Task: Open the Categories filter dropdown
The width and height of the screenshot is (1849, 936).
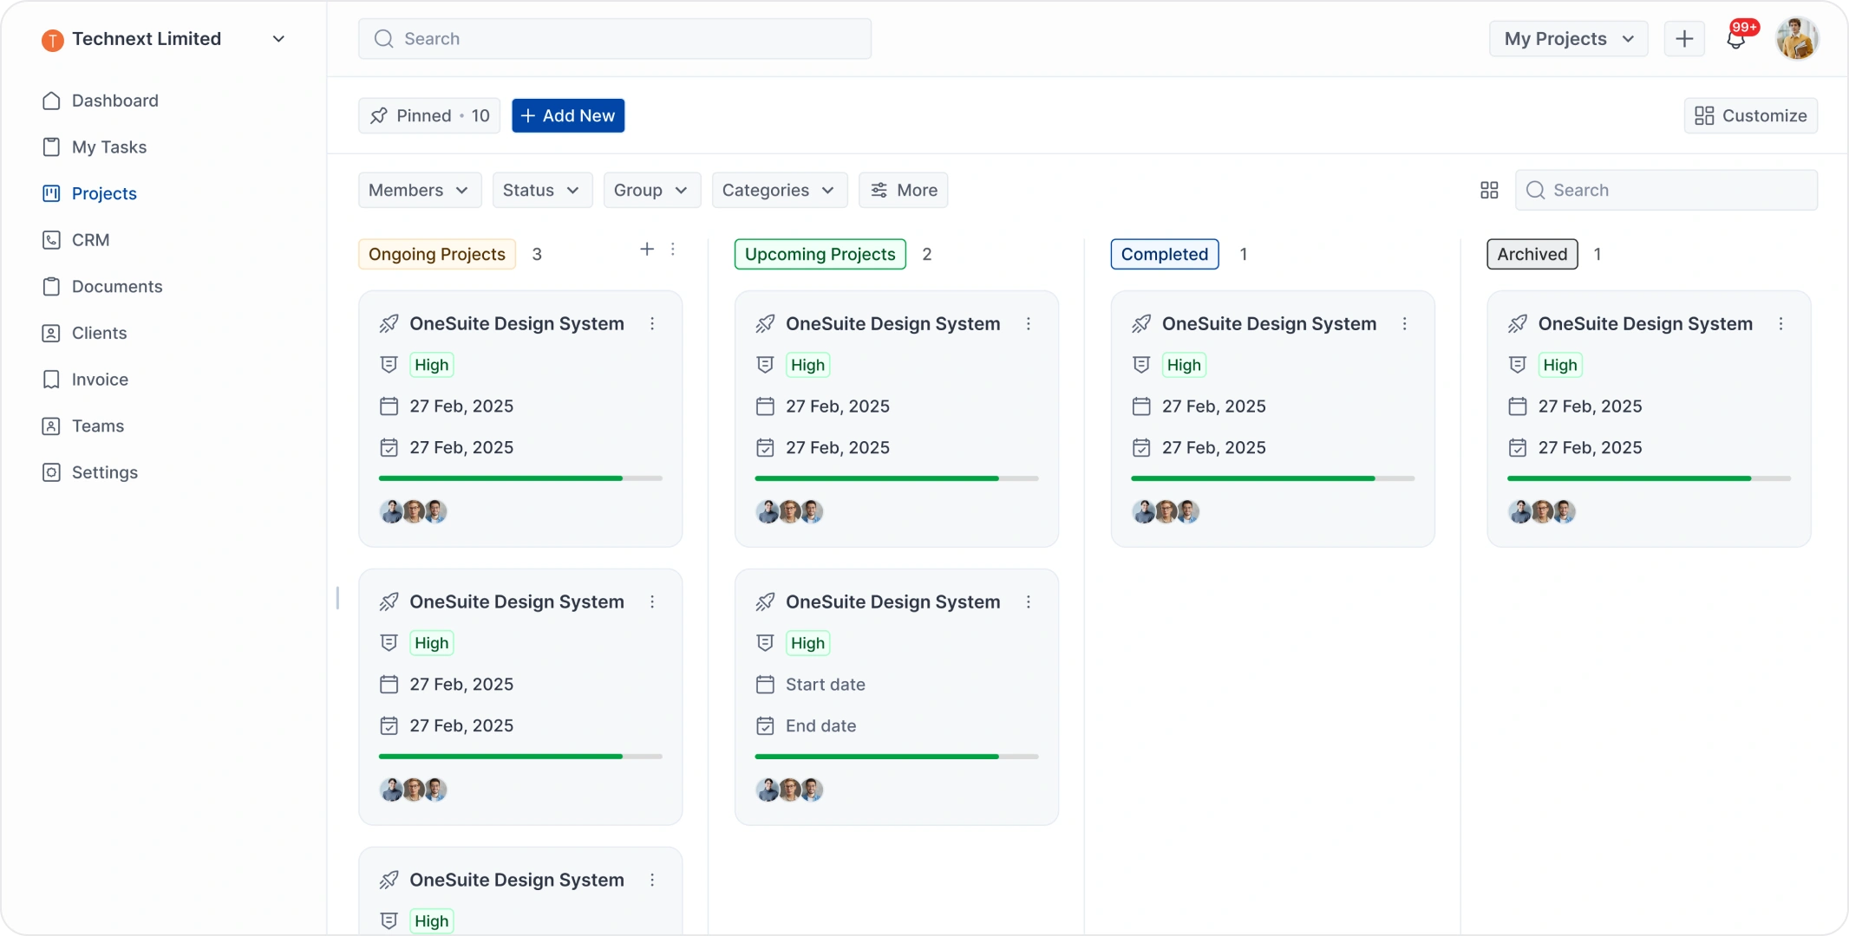Action: [x=779, y=190]
